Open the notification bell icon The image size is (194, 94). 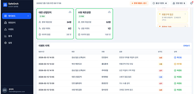191,3
